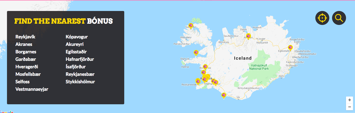Click the Kirkjubæjarklaustur label on the map
Screen dimensions: 355x113
[248, 88]
